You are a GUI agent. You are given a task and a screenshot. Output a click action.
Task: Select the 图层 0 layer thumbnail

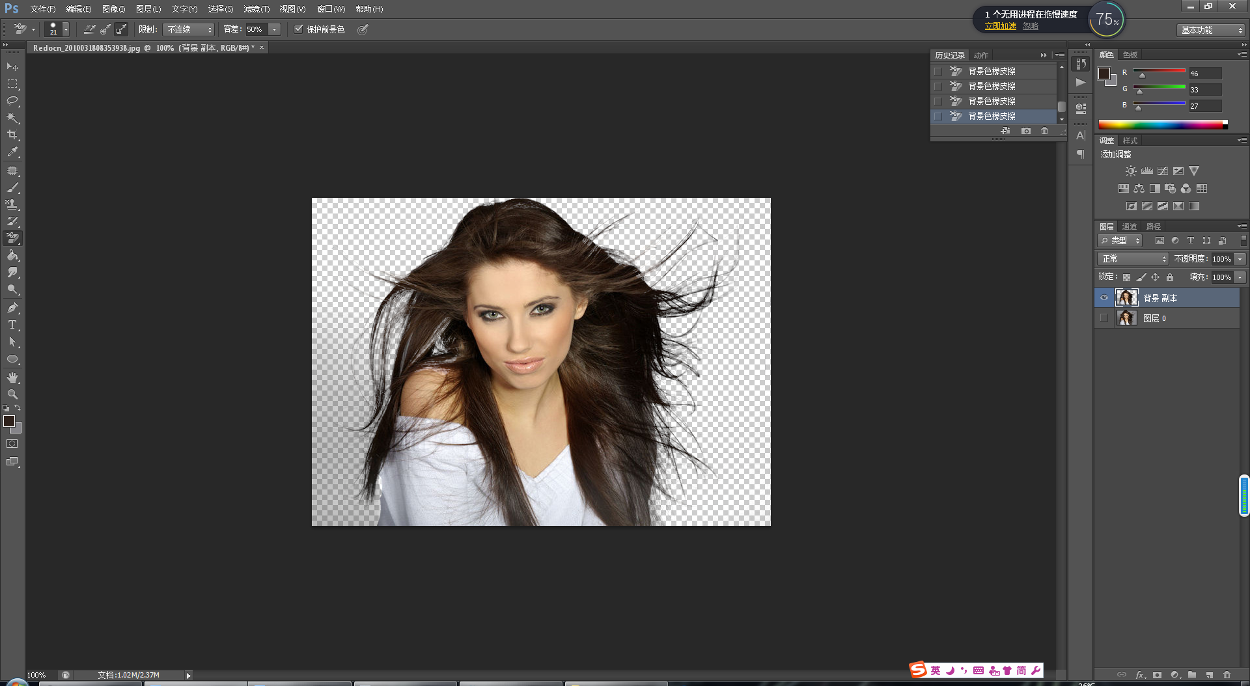(x=1127, y=318)
